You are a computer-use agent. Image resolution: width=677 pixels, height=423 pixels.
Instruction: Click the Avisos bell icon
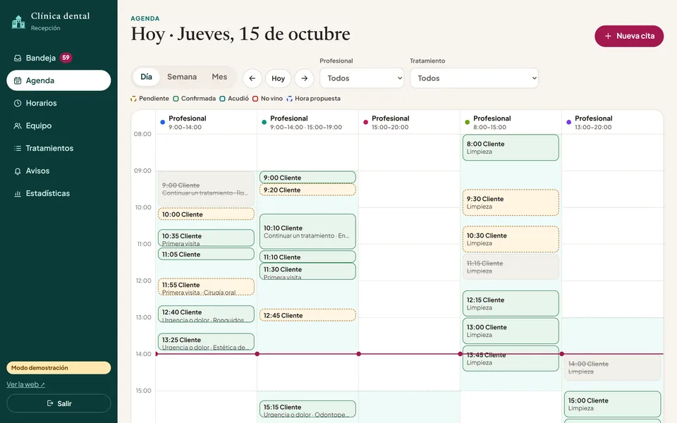18,171
